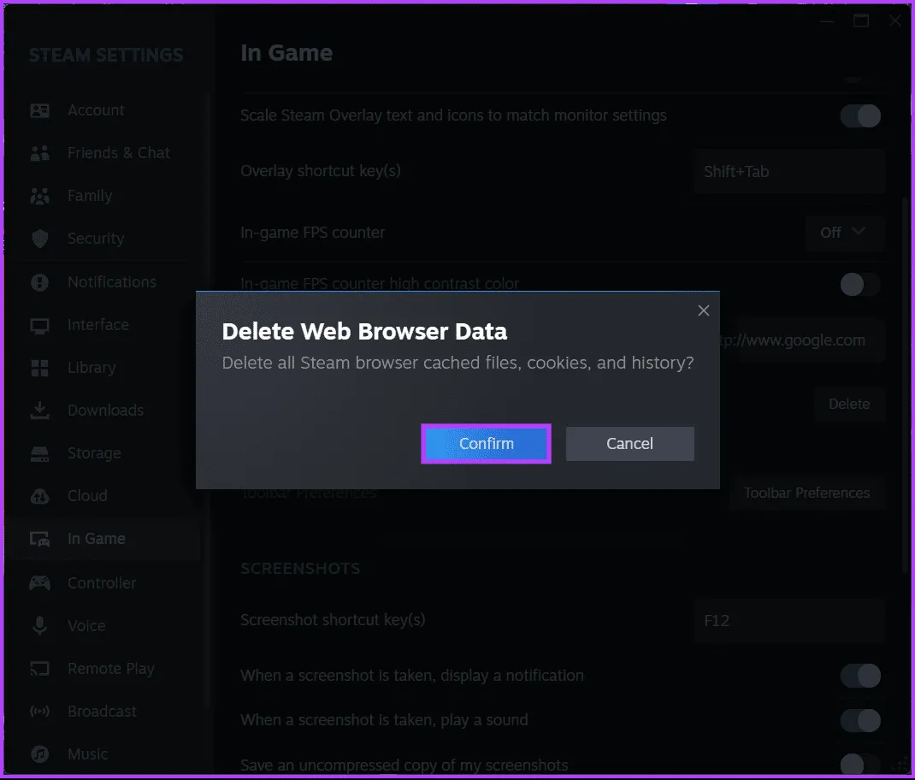The image size is (915, 780).
Task: Click the Voice microphone icon
Action: click(x=39, y=626)
